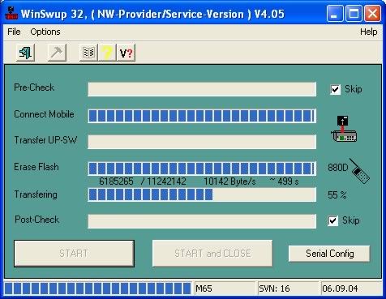Click the Connect Mobile progress bar
Screen dimensions: 386x299
[202, 116]
